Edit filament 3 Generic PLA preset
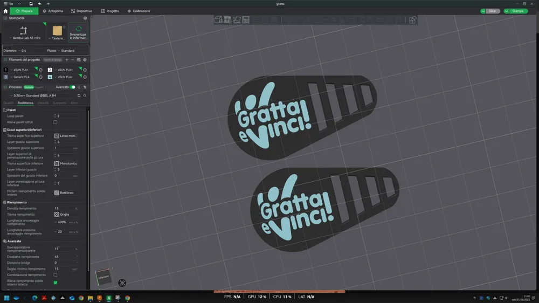The width and height of the screenshot is (539, 303). click(40, 77)
